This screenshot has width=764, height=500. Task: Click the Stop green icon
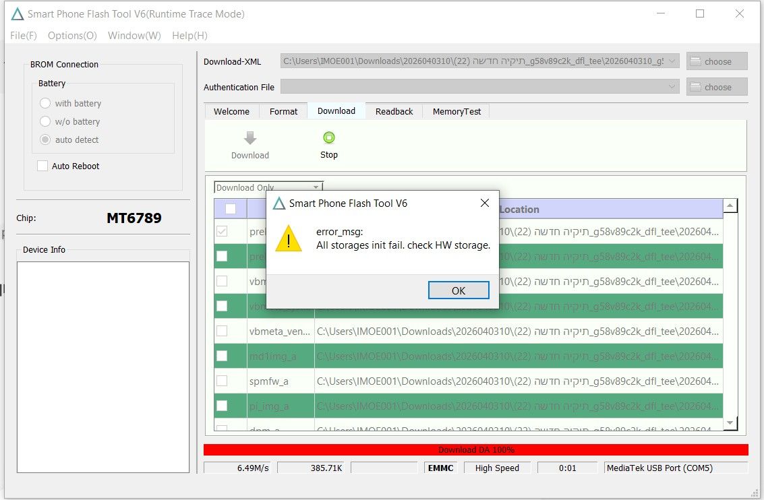point(329,137)
